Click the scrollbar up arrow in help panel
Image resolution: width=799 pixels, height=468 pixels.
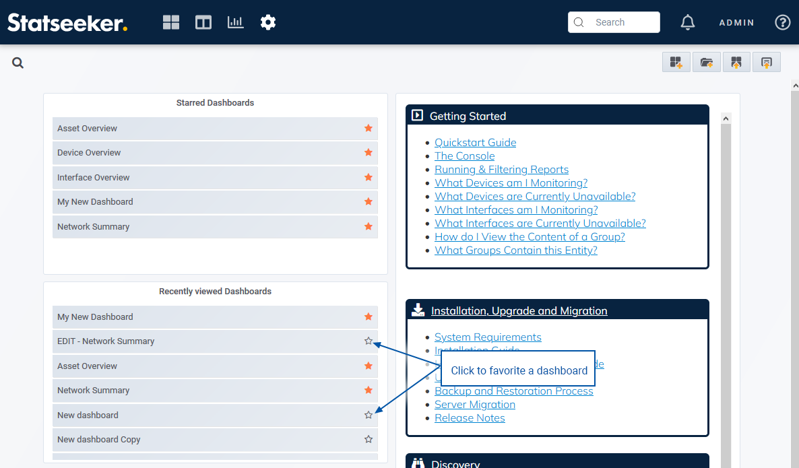click(x=726, y=119)
